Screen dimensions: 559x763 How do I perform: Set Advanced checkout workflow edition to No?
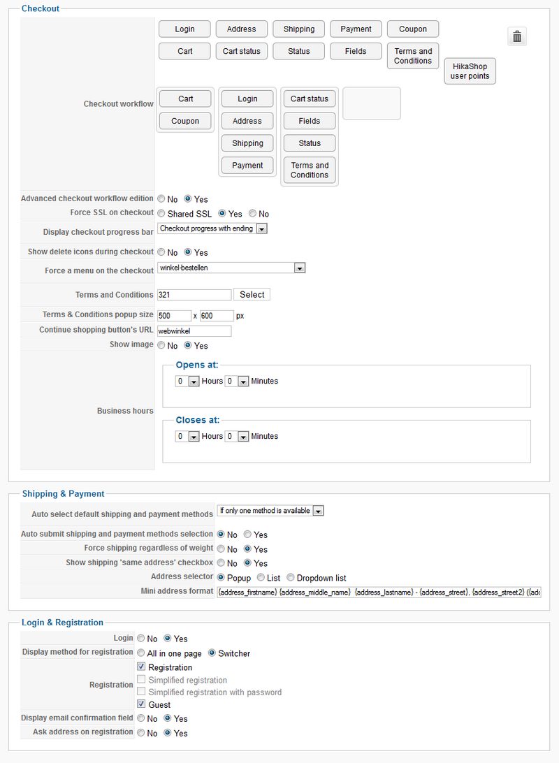point(161,199)
